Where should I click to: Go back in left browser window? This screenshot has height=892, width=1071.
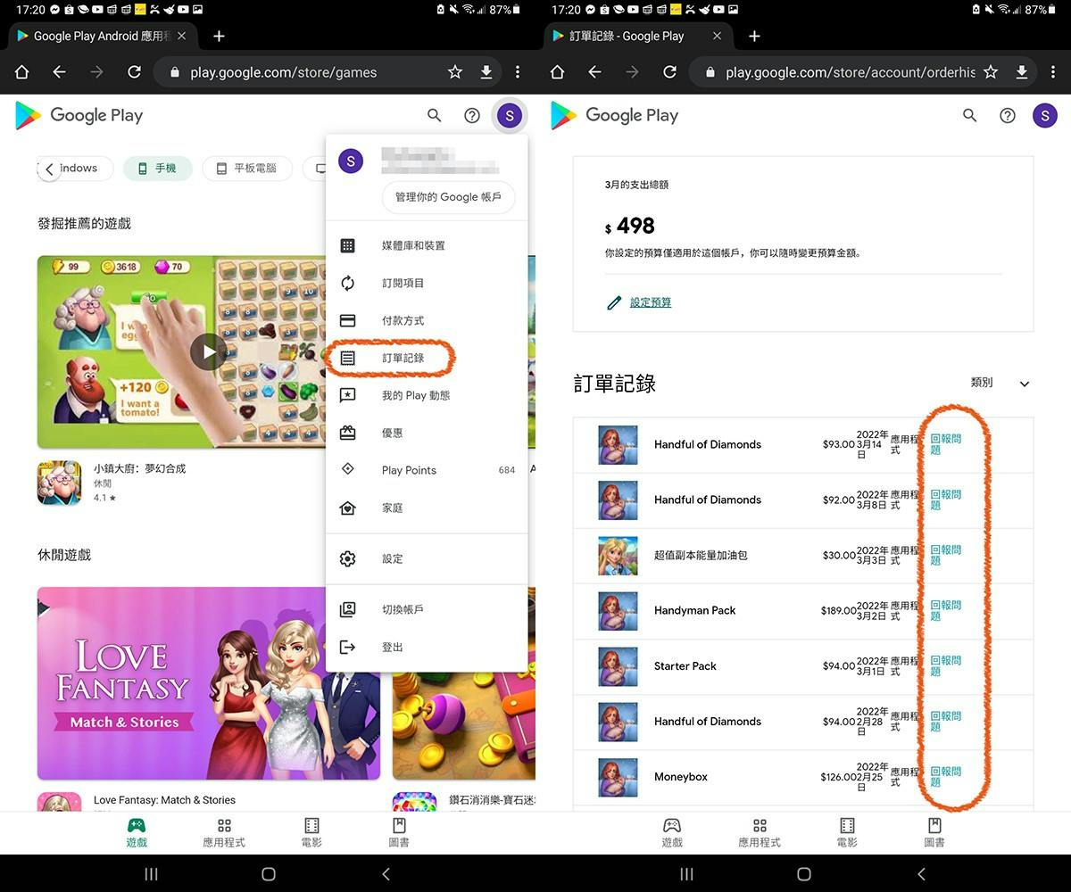pyautogui.click(x=60, y=72)
